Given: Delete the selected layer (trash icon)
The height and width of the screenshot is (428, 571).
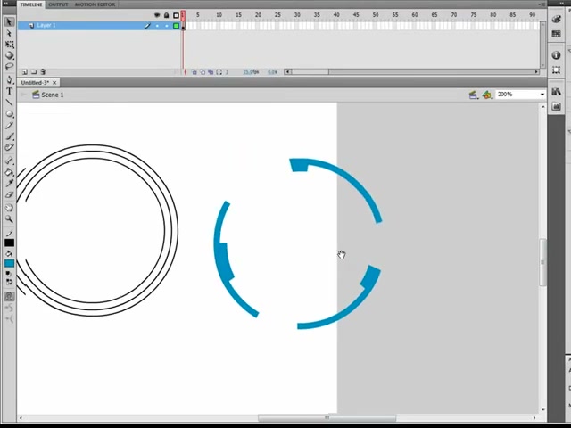Looking at the screenshot, I should [x=43, y=72].
